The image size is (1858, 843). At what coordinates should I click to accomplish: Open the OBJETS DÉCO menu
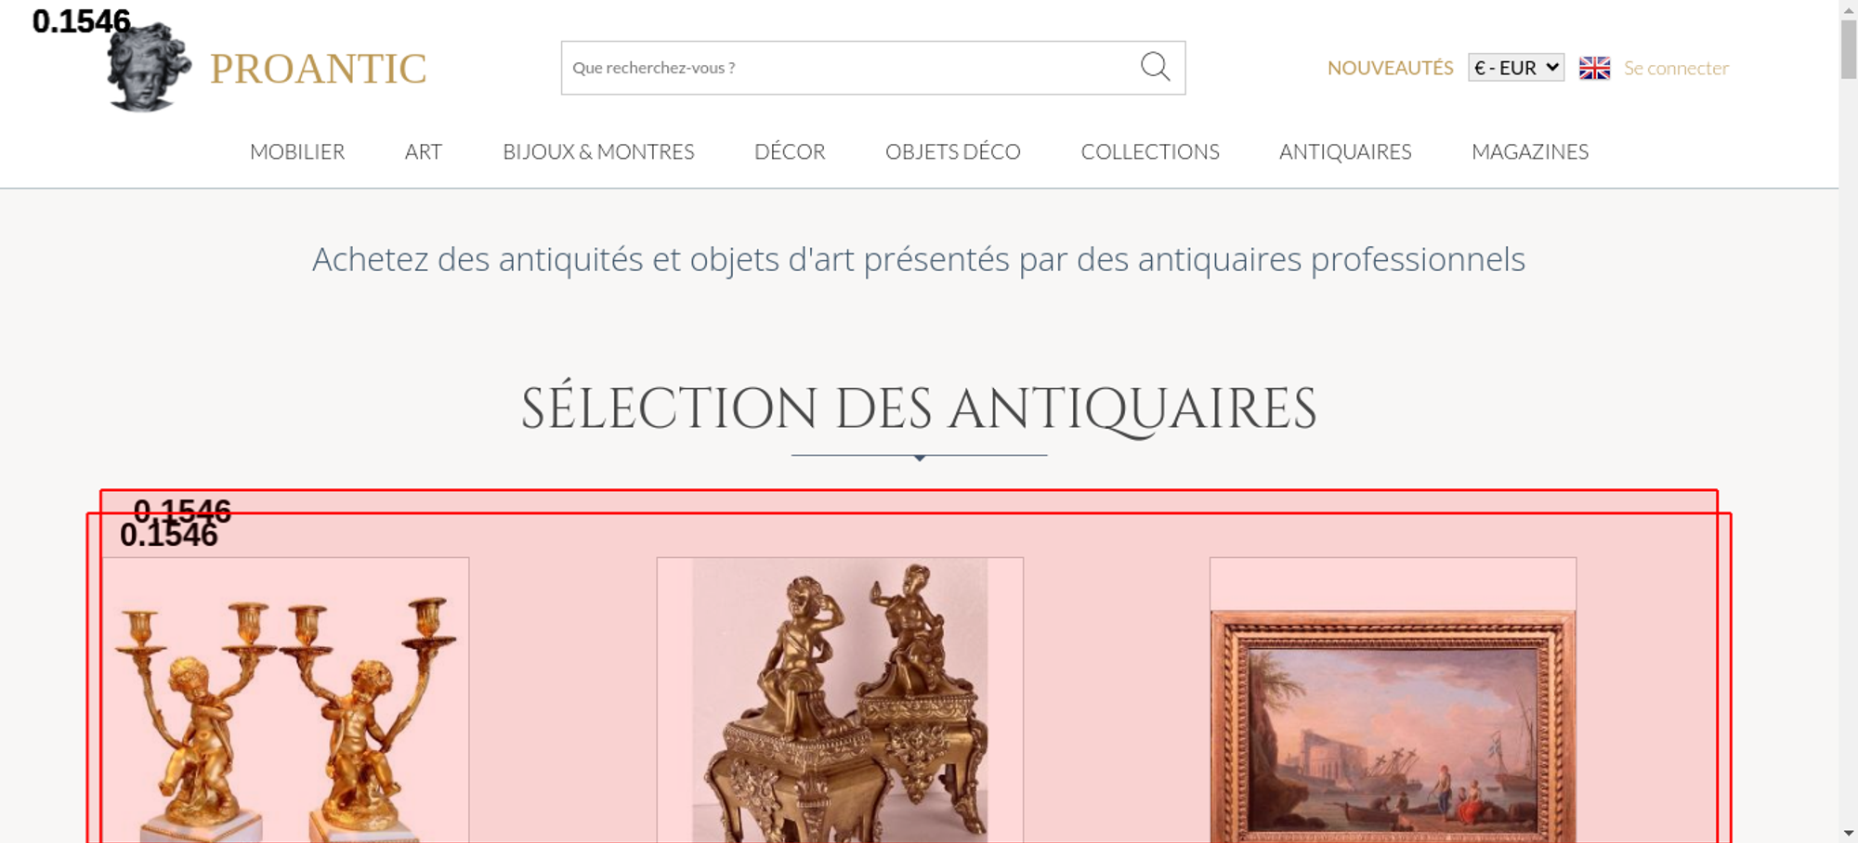click(953, 151)
